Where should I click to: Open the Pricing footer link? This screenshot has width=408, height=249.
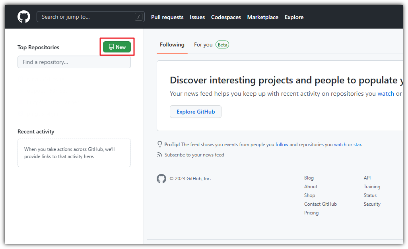pos(311,213)
